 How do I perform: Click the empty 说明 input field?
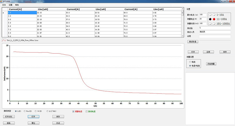[x=215, y=36]
